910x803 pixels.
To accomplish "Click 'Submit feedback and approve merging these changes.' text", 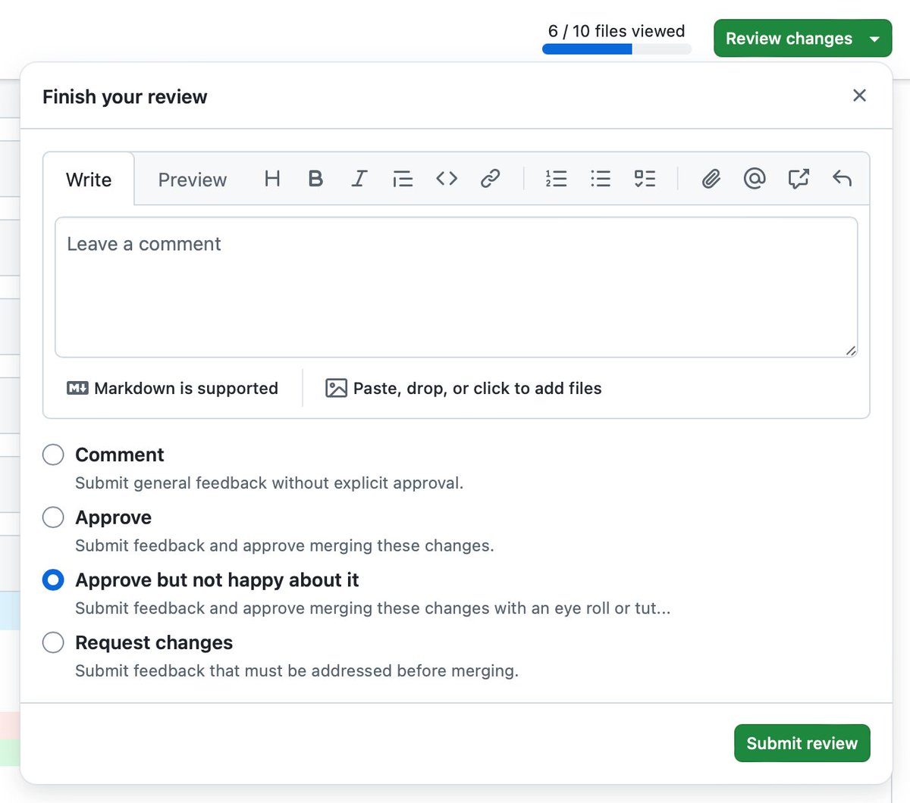I will click(284, 546).
